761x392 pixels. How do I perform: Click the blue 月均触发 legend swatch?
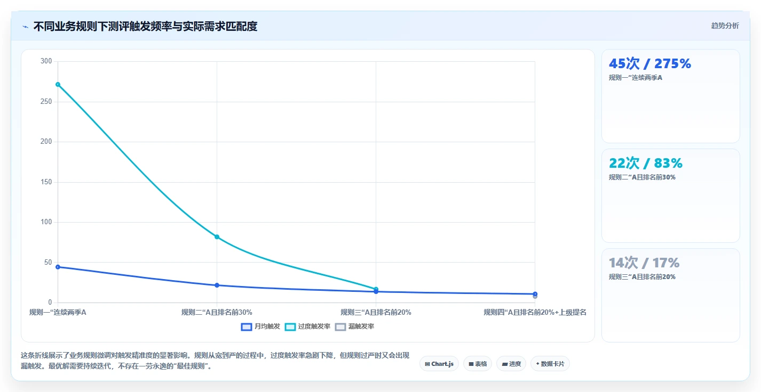coord(247,327)
